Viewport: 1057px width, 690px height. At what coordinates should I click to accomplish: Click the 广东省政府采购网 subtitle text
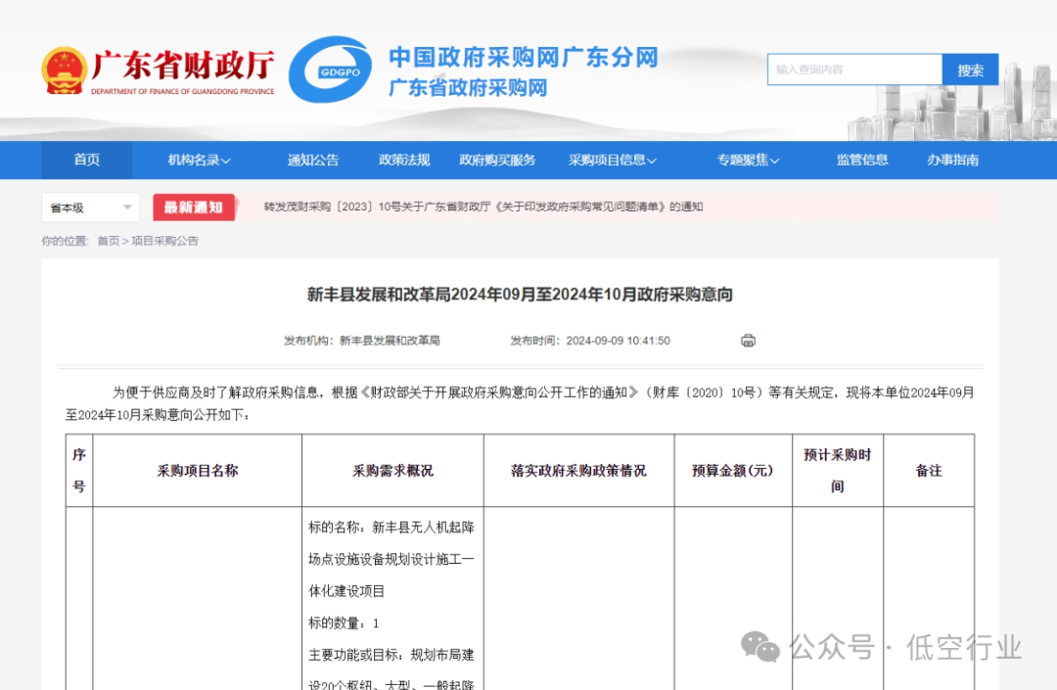[x=468, y=88]
